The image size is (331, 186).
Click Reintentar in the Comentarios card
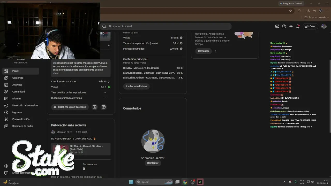pyautogui.click(x=153, y=163)
